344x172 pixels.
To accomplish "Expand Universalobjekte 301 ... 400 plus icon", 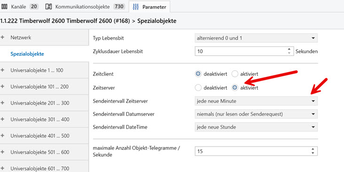I will click(3, 119).
